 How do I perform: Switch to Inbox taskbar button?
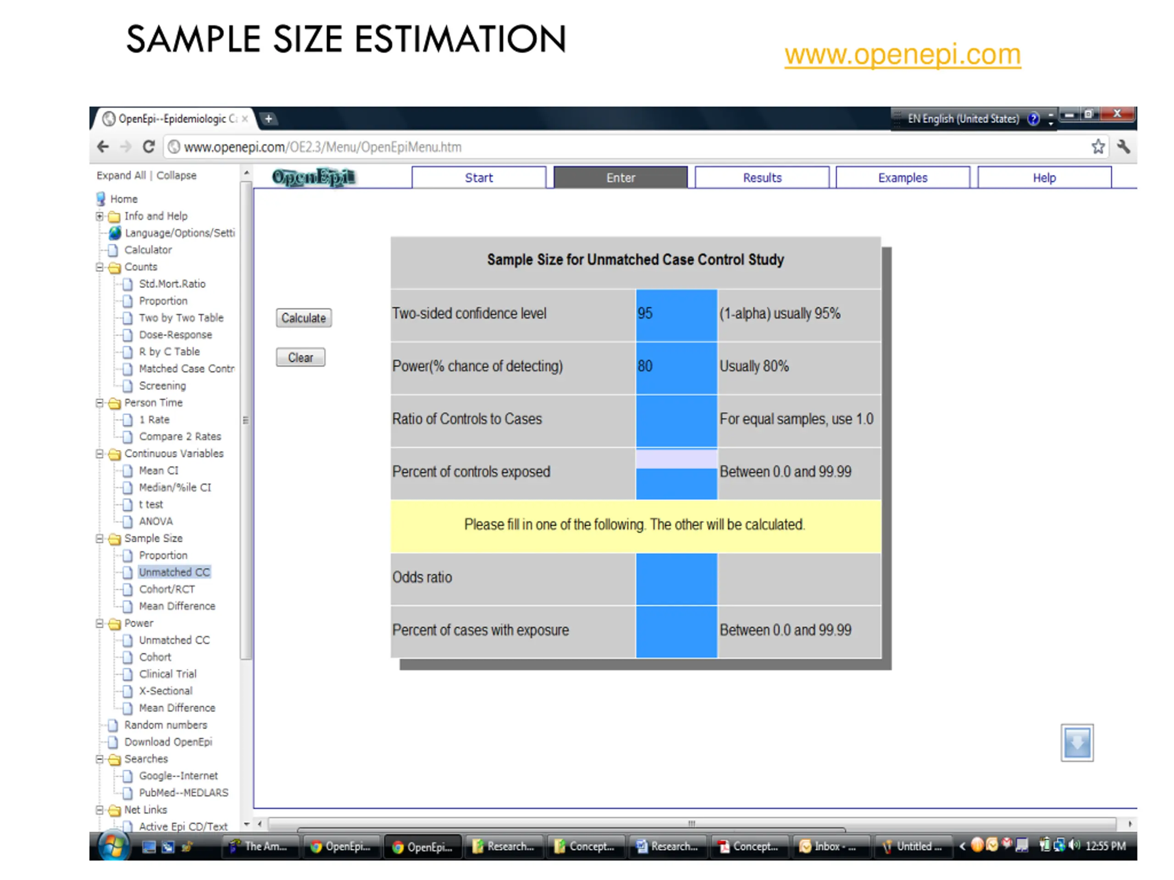coord(831,847)
